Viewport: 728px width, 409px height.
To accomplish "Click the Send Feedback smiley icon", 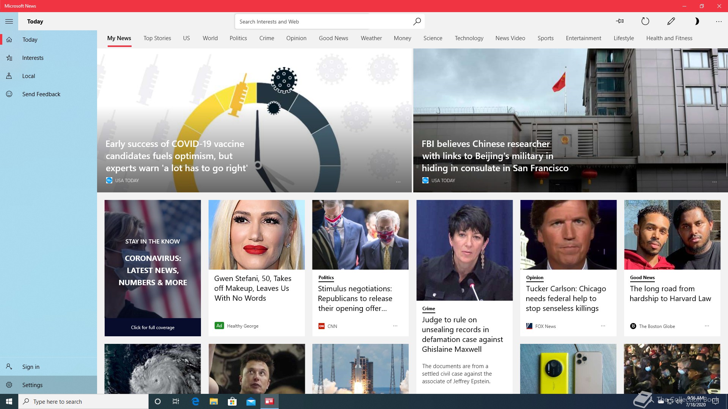I will pyautogui.click(x=9, y=94).
